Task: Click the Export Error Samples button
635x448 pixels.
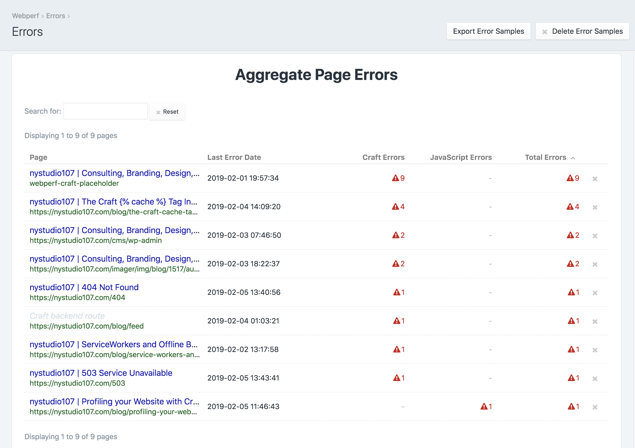Action: 488,31
